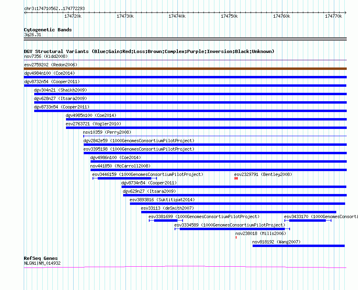Click the dgv4985n100 (Coe2014) label
358x290 pixels.
pos(91,115)
